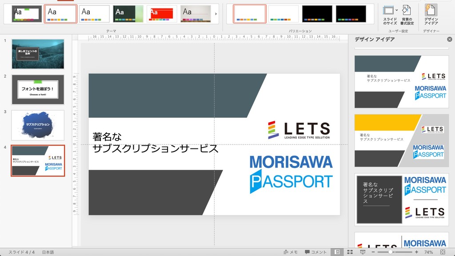Open slide 1 thumbnail with teal landscape
Image resolution: width=455 pixels, height=256 pixels.
[38, 54]
